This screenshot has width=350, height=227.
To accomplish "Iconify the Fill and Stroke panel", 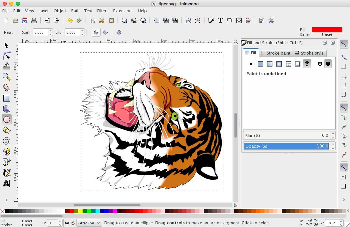I will pyautogui.click(x=325, y=43).
